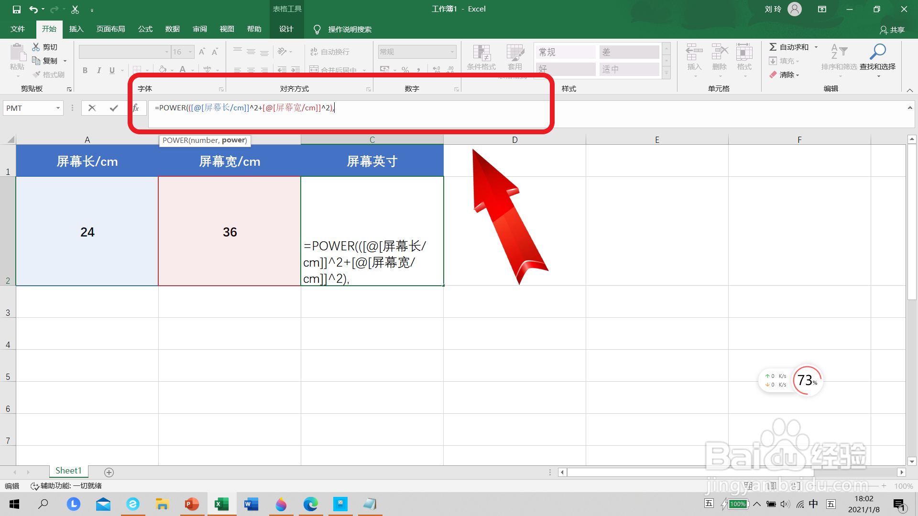This screenshot has height=516, width=918.
Task: Cancel formula entry with X icon
Action: (92, 108)
